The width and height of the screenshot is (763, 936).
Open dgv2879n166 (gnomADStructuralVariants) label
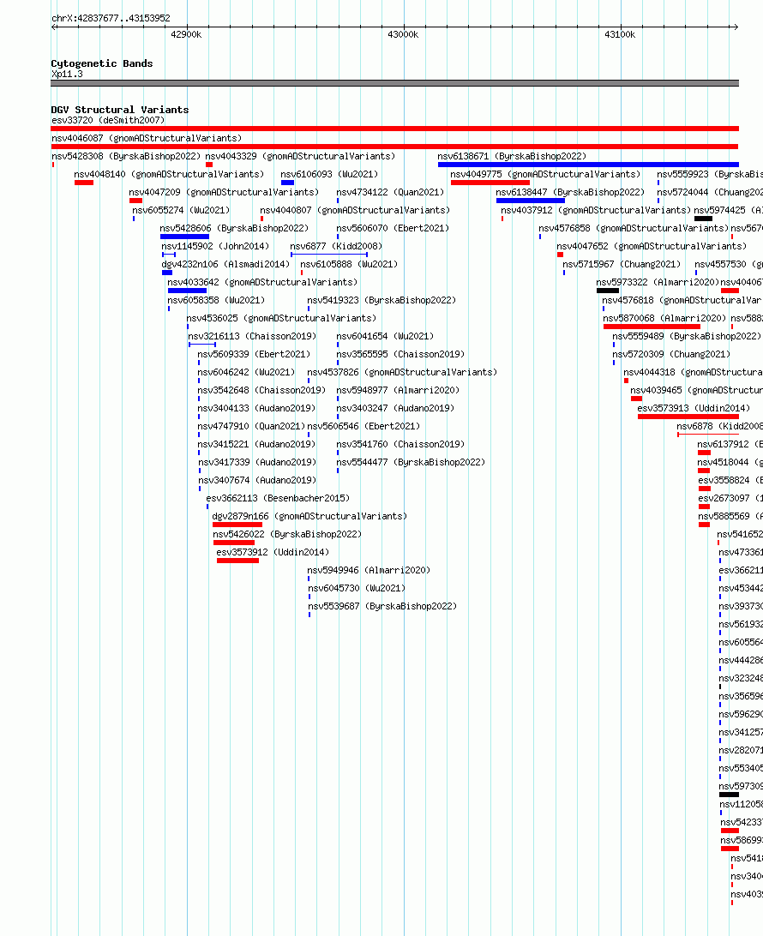(x=309, y=516)
